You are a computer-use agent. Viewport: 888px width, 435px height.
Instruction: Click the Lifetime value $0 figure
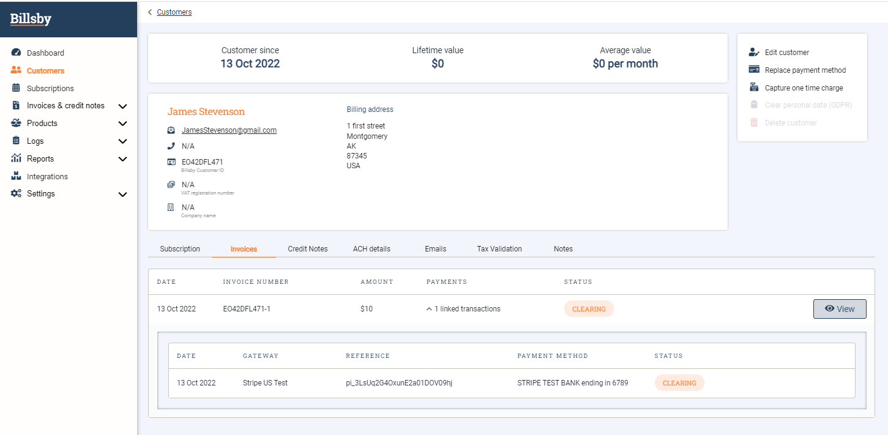pyautogui.click(x=438, y=64)
